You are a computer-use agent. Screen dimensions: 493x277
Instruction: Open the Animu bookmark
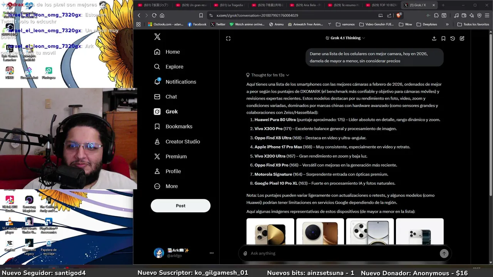[x=276, y=24]
